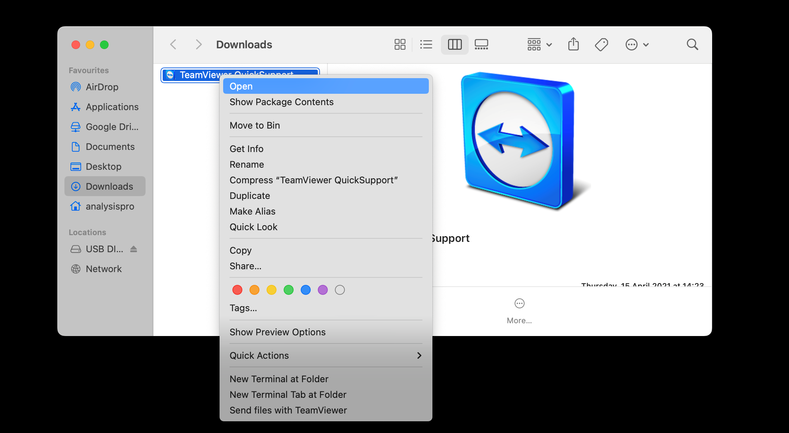Go back with the left chevron
789x433 pixels.
pos(173,45)
